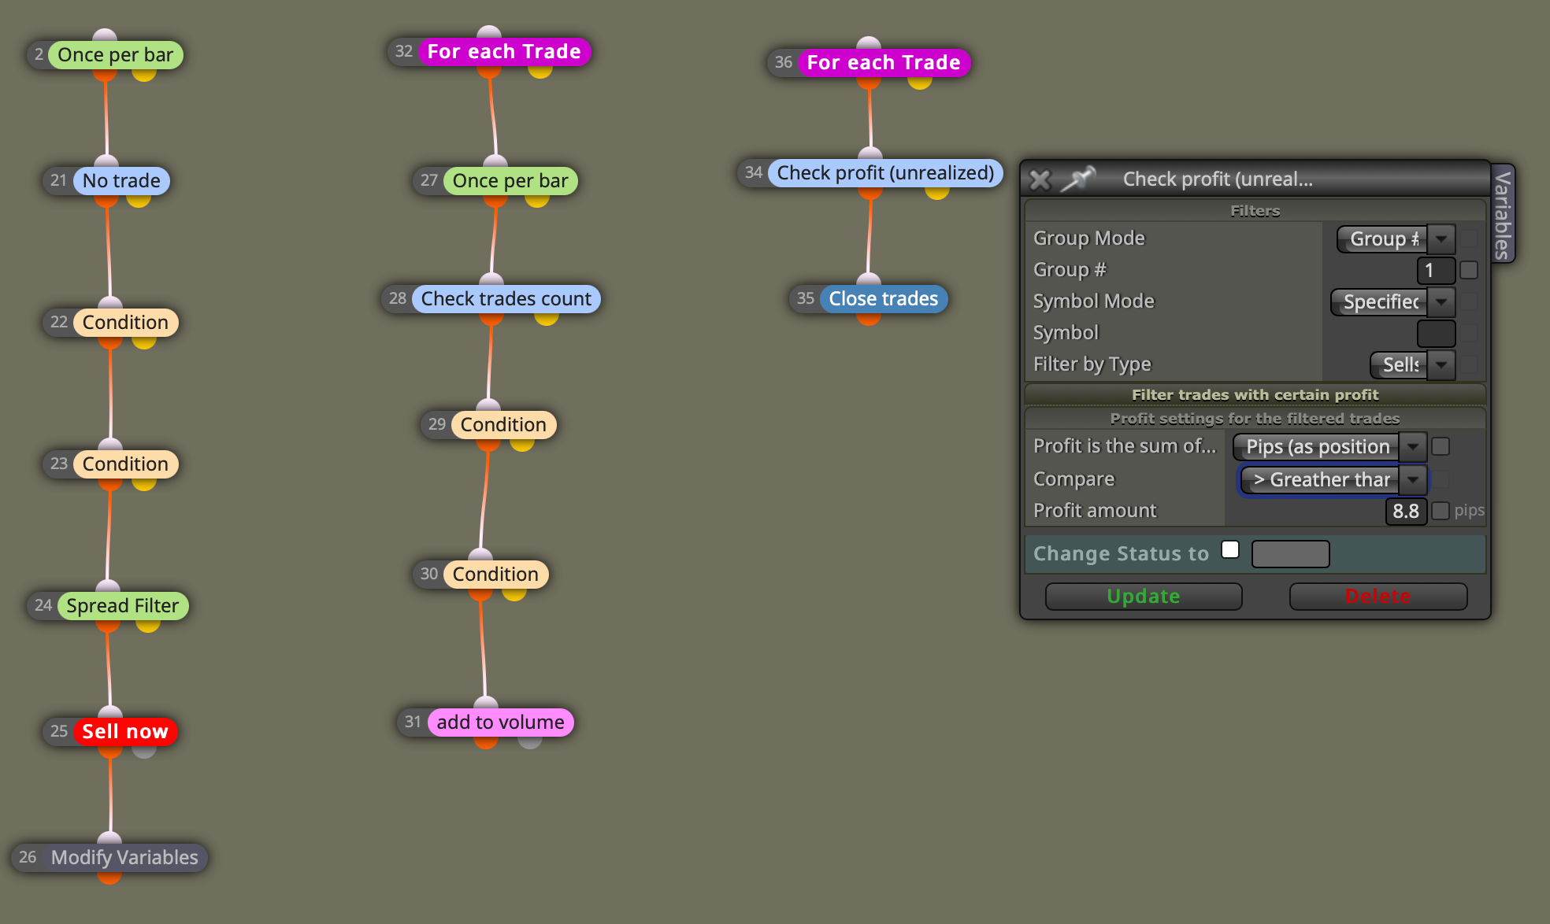
Task: Open the 'Profit is the sum of' dropdown
Action: pyautogui.click(x=1329, y=446)
